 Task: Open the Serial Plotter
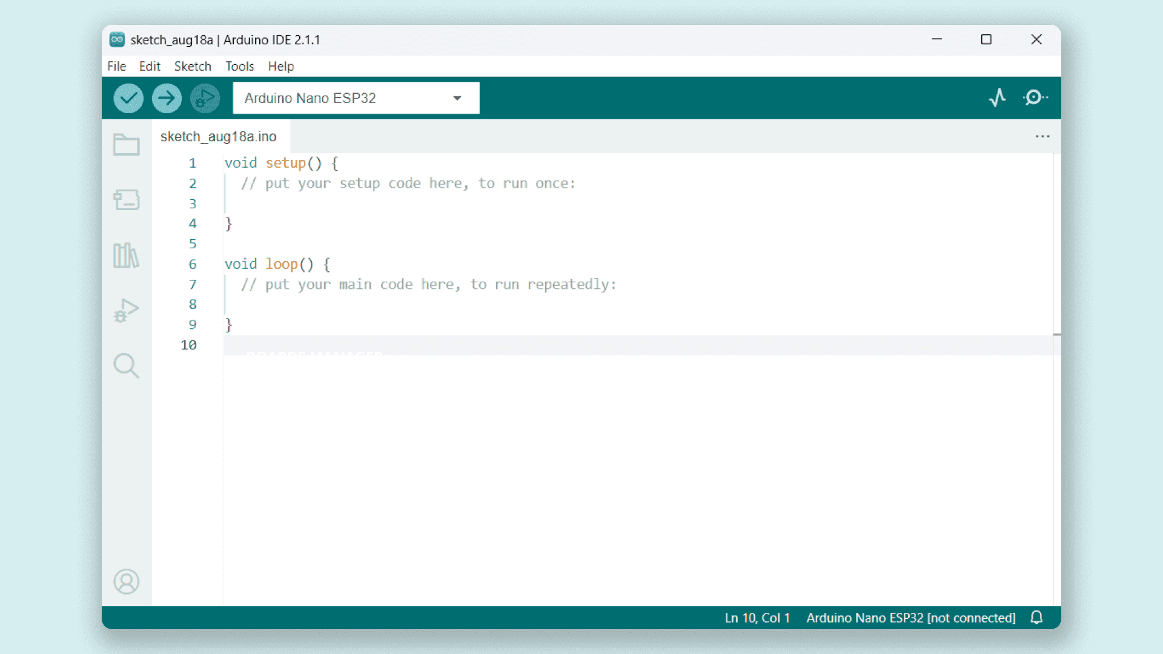pyautogui.click(x=998, y=97)
